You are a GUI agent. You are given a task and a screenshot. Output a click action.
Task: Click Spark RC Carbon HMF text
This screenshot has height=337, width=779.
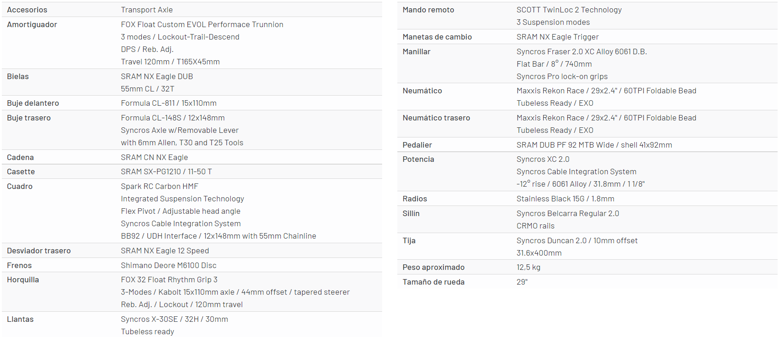click(159, 186)
